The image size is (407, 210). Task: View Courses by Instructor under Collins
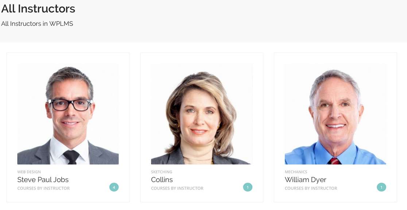click(177, 188)
